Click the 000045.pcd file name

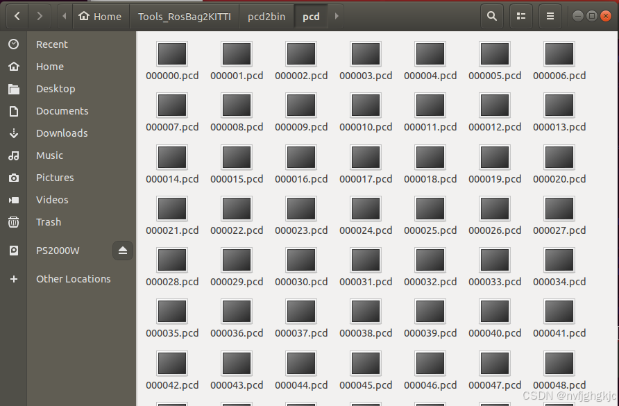(366, 385)
